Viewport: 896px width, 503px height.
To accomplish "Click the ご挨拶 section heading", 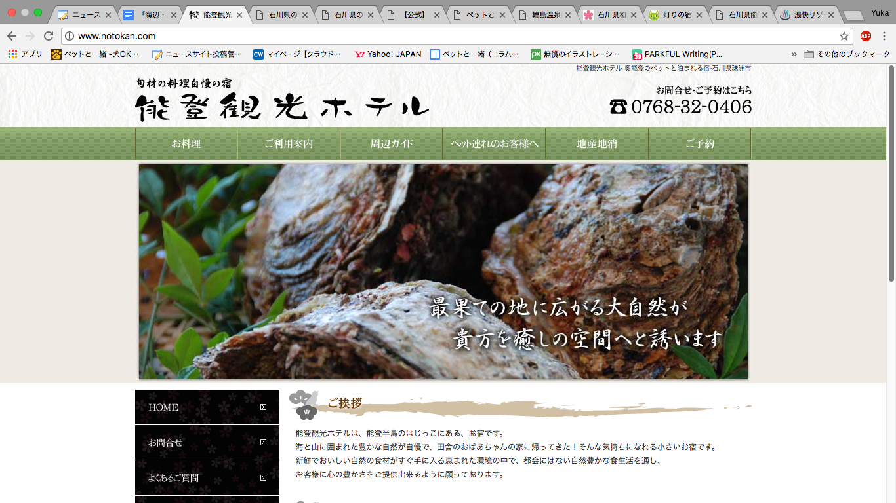I will [345, 403].
